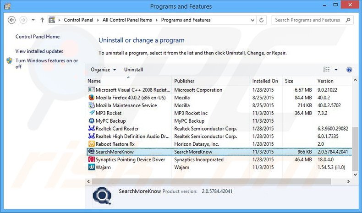Select the Wajam entry

[x=103, y=167]
